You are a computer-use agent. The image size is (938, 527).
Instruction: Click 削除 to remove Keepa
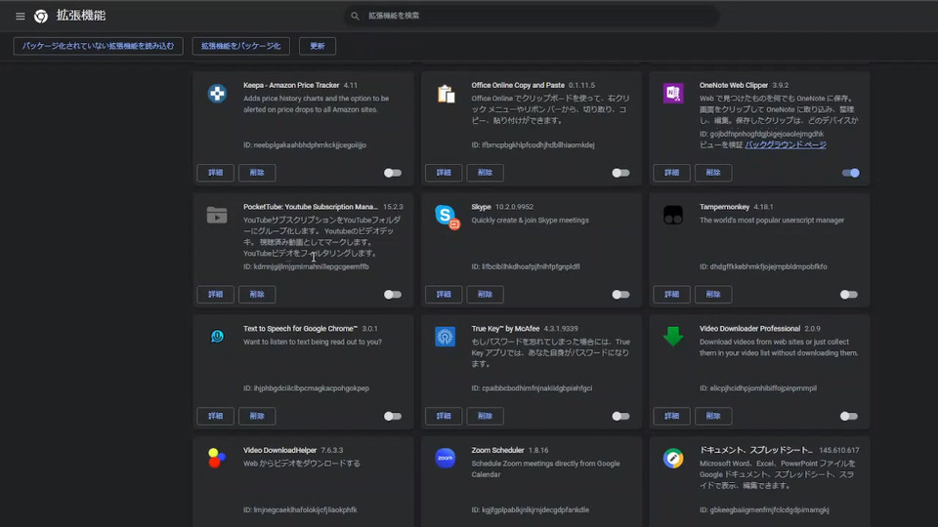click(x=257, y=173)
